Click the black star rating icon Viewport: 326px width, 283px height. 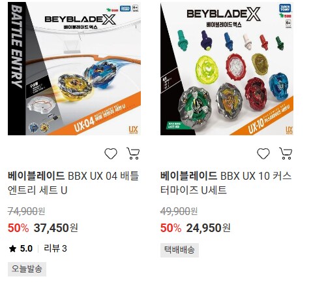[12, 248]
